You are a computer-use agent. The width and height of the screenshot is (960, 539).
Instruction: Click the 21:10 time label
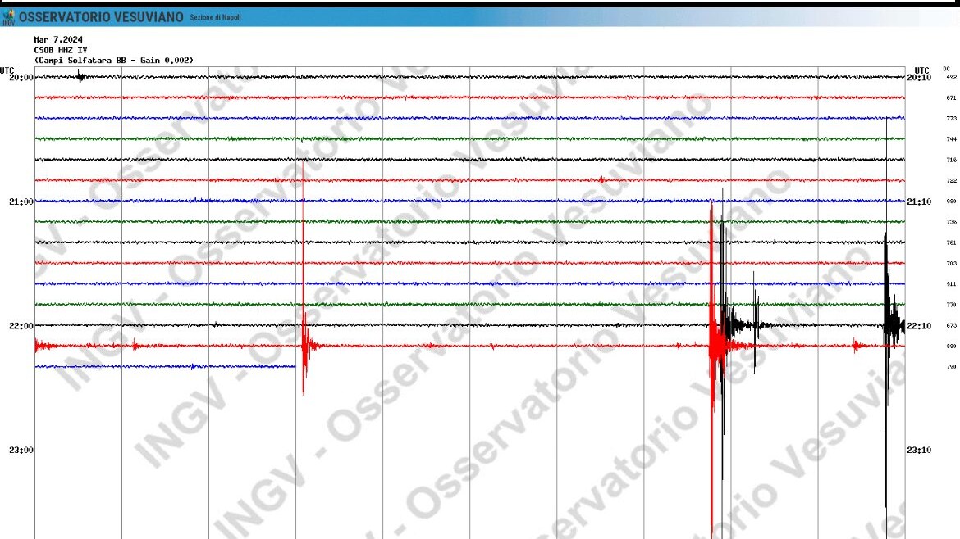(x=919, y=202)
